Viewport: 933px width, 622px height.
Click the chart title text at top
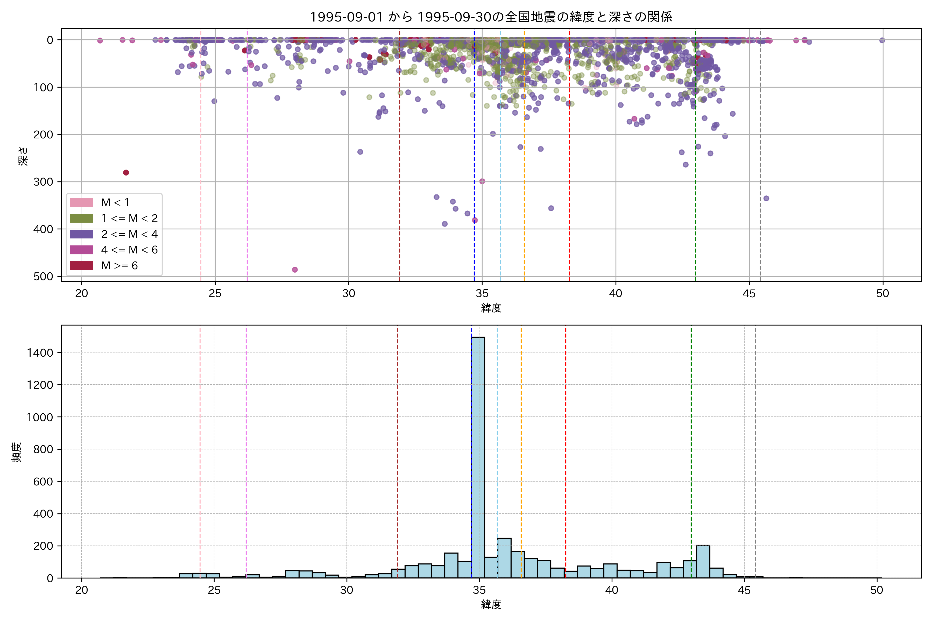[x=491, y=17]
